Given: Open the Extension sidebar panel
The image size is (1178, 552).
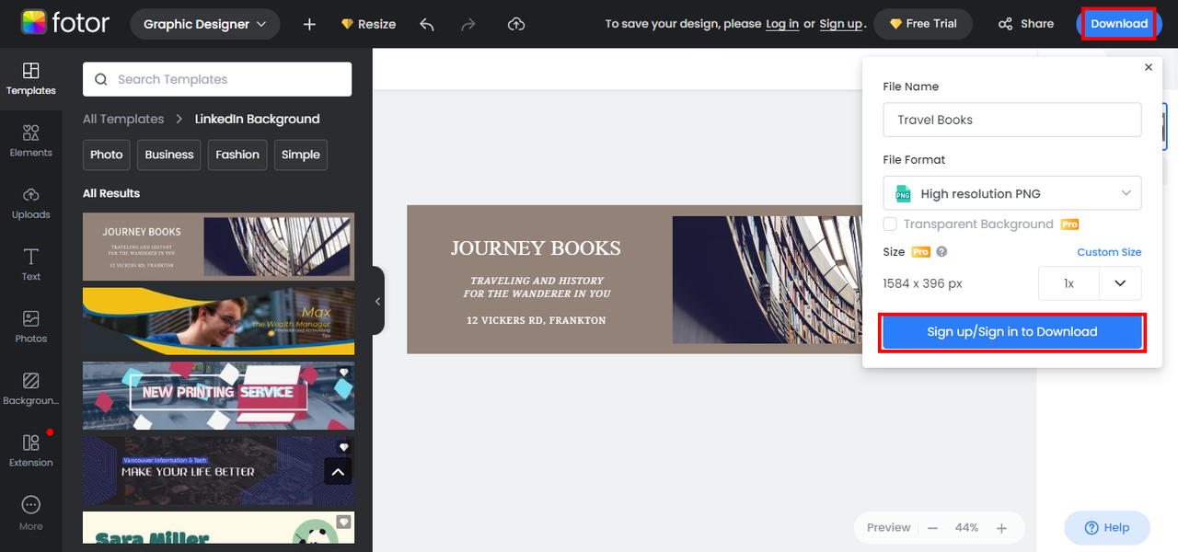Looking at the screenshot, I should click(x=31, y=451).
